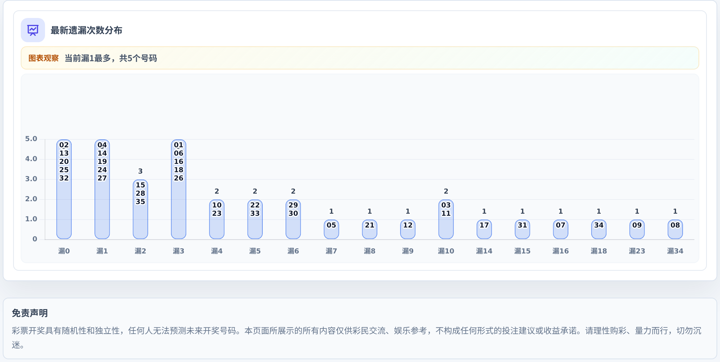Select the 漏3 bar in the chart

tap(179, 189)
